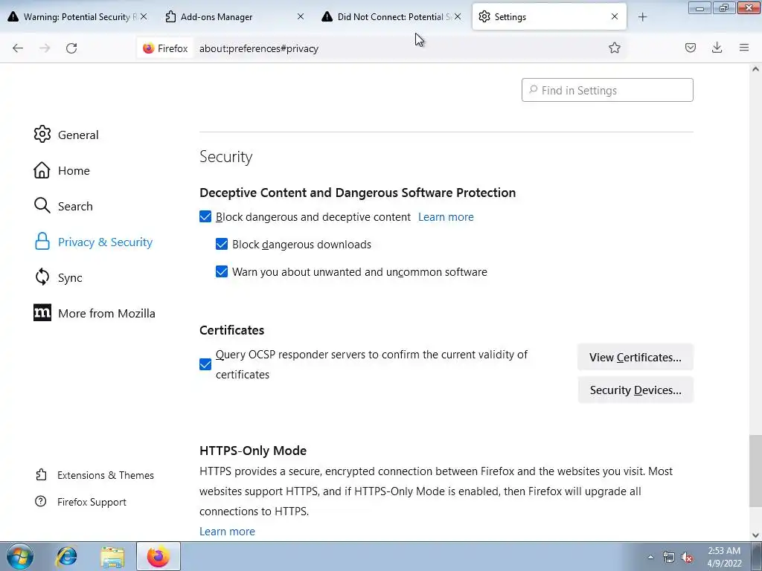The width and height of the screenshot is (762, 571).
Task: Toggle Warn you about unwanted software checkbox
Action: pyautogui.click(x=222, y=271)
